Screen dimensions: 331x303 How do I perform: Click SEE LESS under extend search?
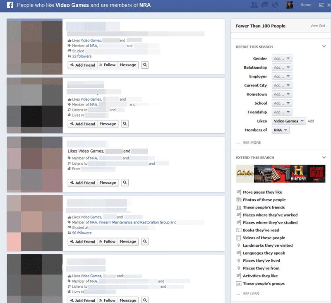coord(251,294)
